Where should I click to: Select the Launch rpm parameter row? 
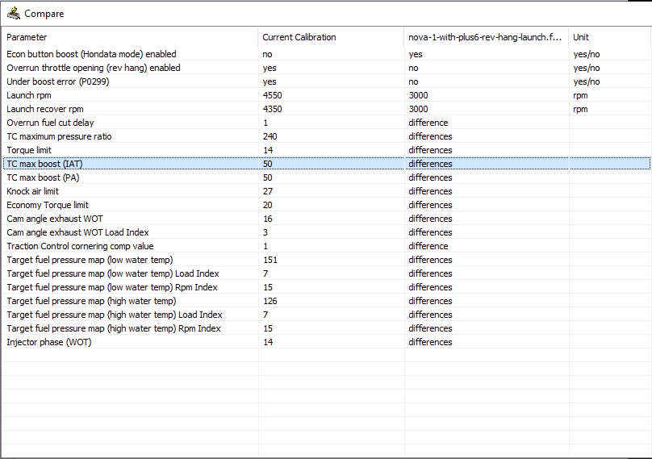[327, 95]
